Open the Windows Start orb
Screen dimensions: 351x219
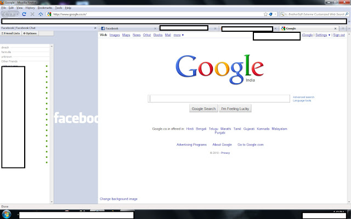click(6, 214)
